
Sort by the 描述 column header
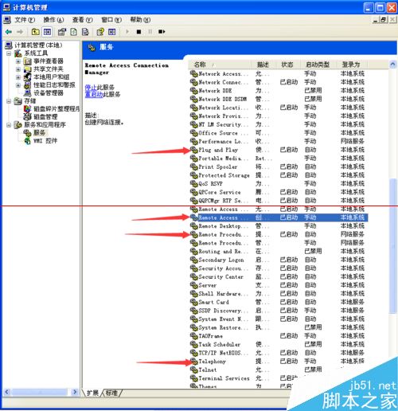[263, 65]
